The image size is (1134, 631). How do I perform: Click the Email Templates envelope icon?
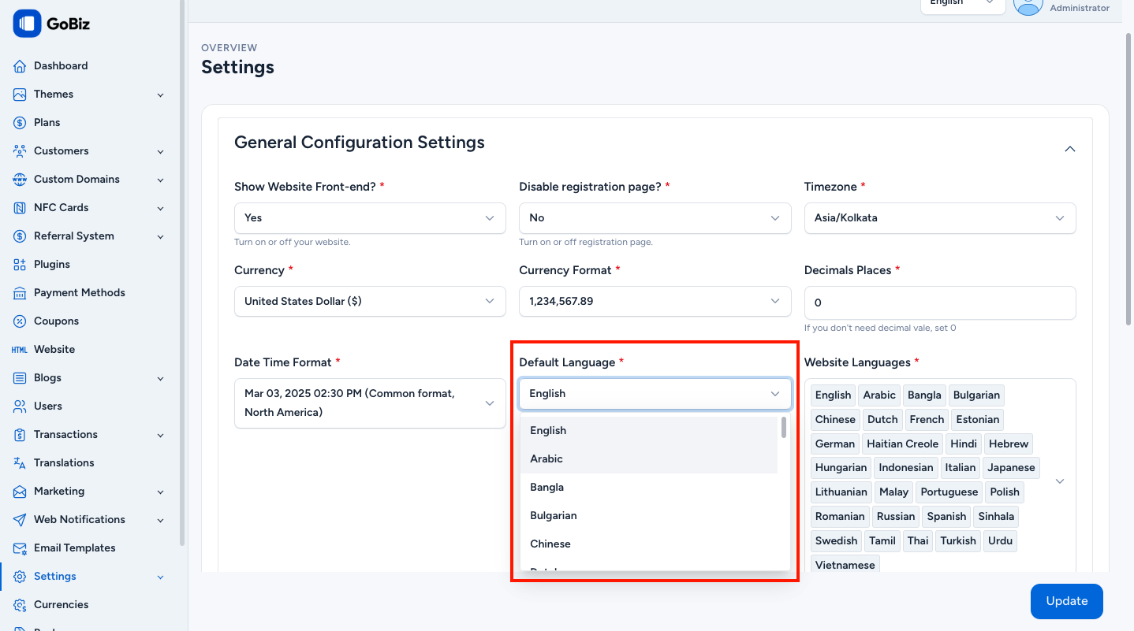tap(20, 548)
